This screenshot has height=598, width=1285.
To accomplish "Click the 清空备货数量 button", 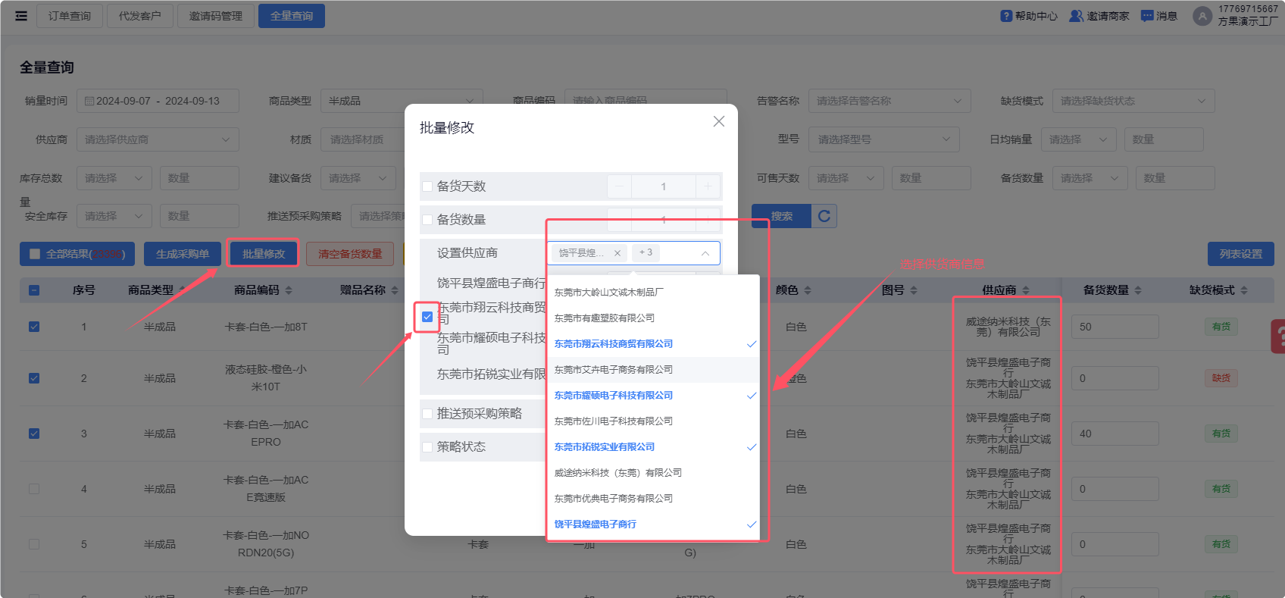I will [x=350, y=254].
